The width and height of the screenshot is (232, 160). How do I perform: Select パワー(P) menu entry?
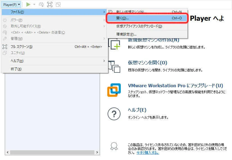54,20
